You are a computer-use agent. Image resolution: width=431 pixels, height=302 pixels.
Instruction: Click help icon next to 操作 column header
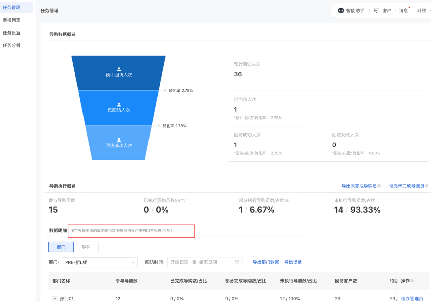click(x=412, y=281)
